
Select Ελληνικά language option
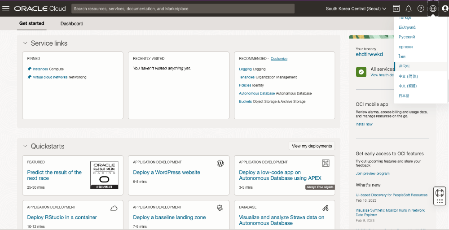click(x=407, y=27)
